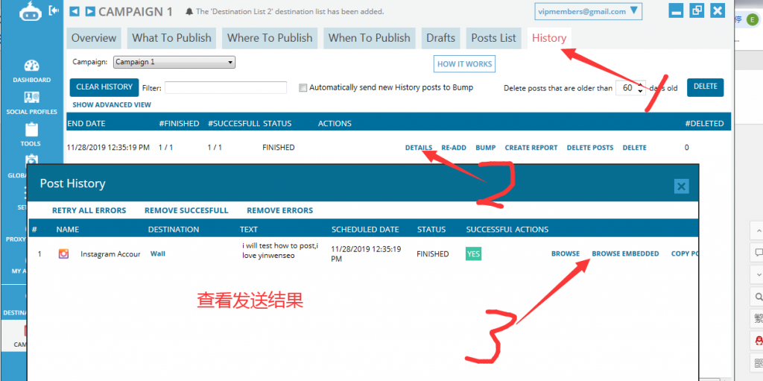Adjust the days old stepper value
The width and height of the screenshot is (763, 381).
point(640,88)
